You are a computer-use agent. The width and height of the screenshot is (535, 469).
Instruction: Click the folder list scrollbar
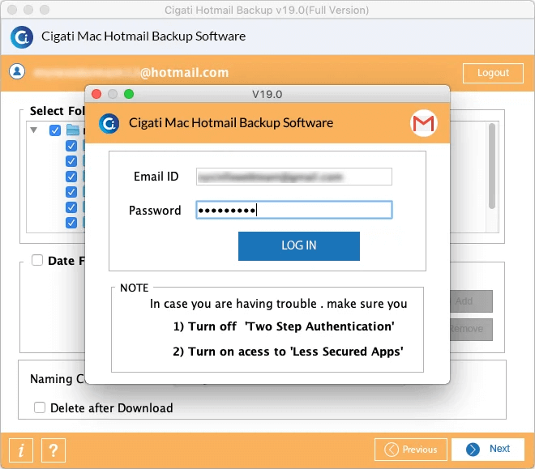coord(492,166)
